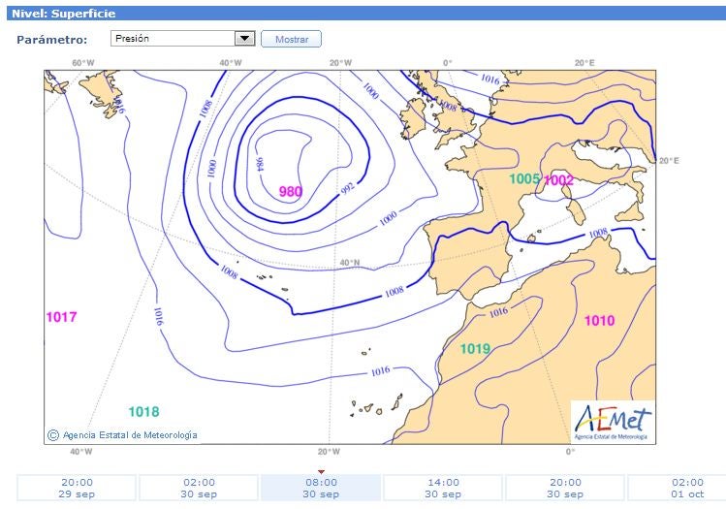Click the 980 low pressure center label
Image resolution: width=726 pixels, height=509 pixels.
(291, 192)
